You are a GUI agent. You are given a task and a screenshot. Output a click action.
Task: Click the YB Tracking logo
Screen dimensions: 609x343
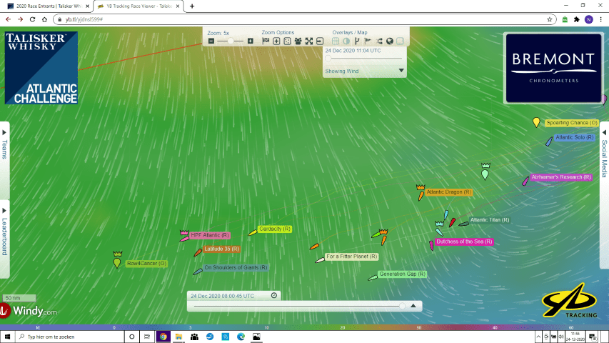pyautogui.click(x=570, y=301)
